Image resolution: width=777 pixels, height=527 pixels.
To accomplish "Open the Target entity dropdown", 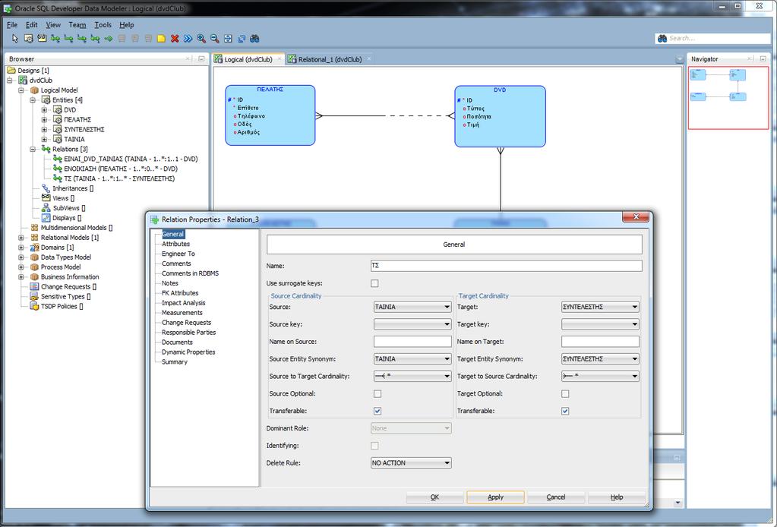I will 600,307.
